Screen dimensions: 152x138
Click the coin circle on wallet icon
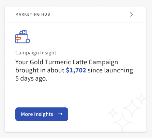coord(28,41)
